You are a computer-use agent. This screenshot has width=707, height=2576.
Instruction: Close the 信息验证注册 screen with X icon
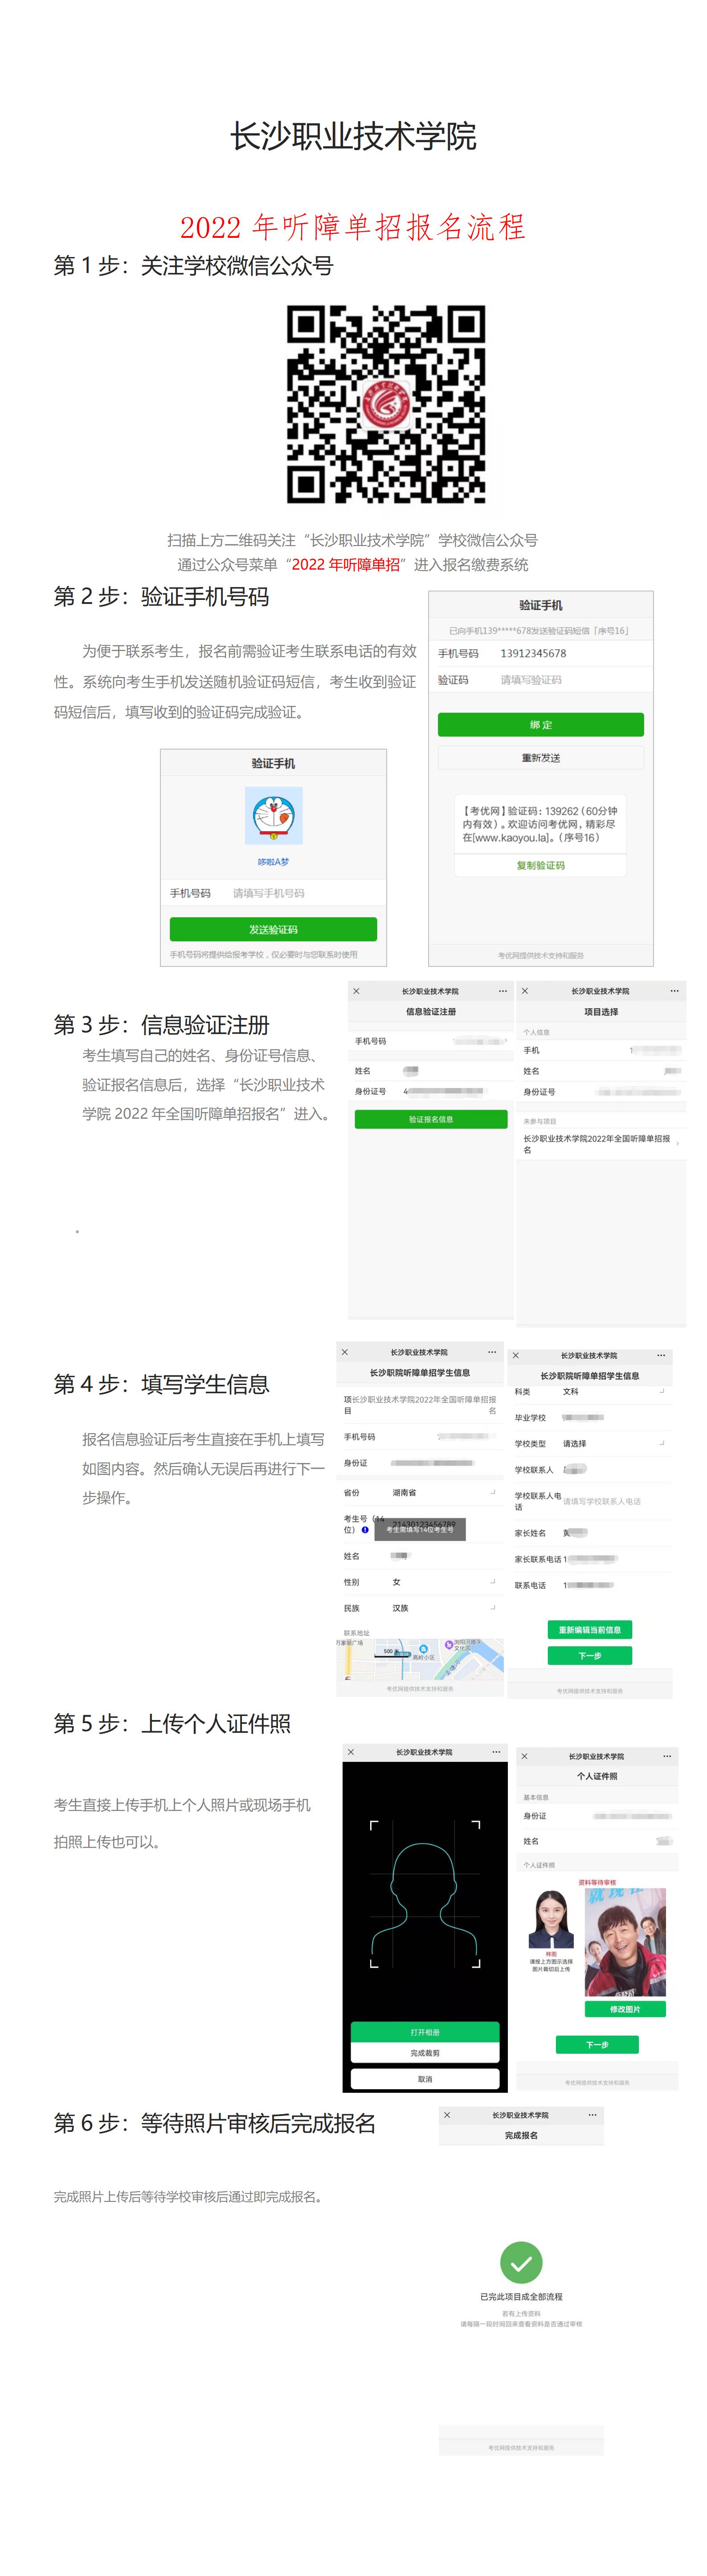pos(357,991)
